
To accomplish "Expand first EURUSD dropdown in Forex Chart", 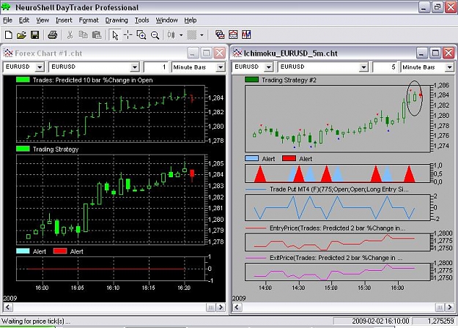I will point(40,67).
